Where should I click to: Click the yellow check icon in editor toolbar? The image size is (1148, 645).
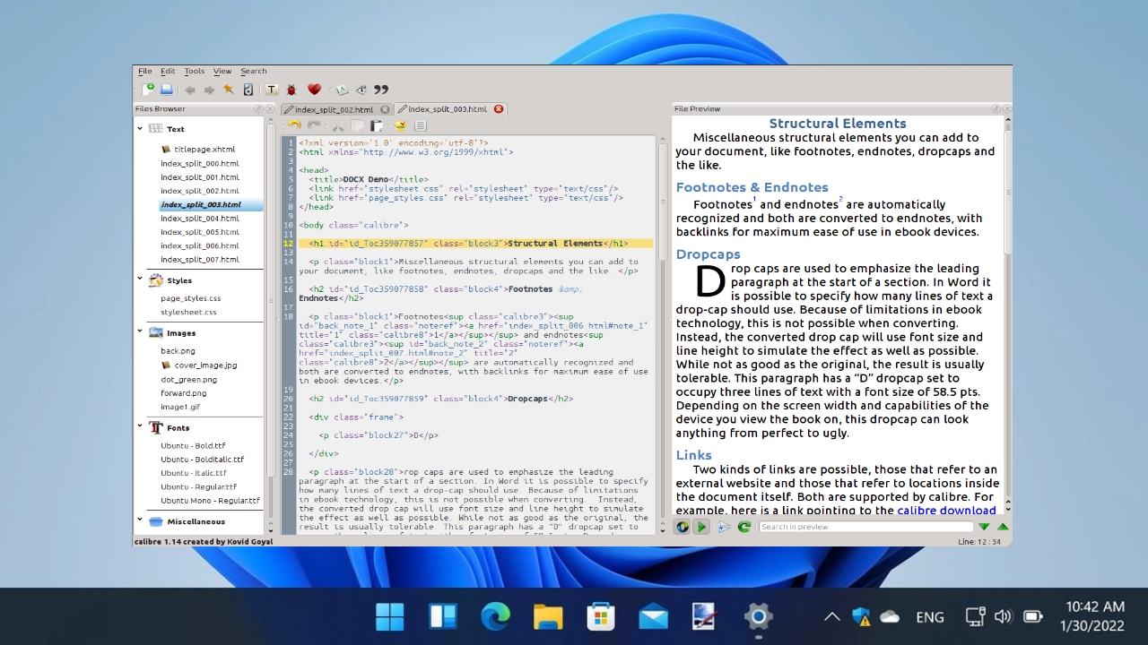click(401, 125)
